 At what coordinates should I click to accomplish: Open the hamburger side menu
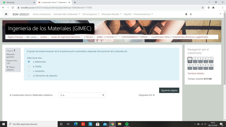coord(6,14)
